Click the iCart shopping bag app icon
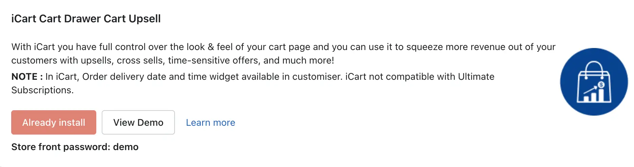Image resolution: width=634 pixels, height=167 pixels. pos(594,82)
